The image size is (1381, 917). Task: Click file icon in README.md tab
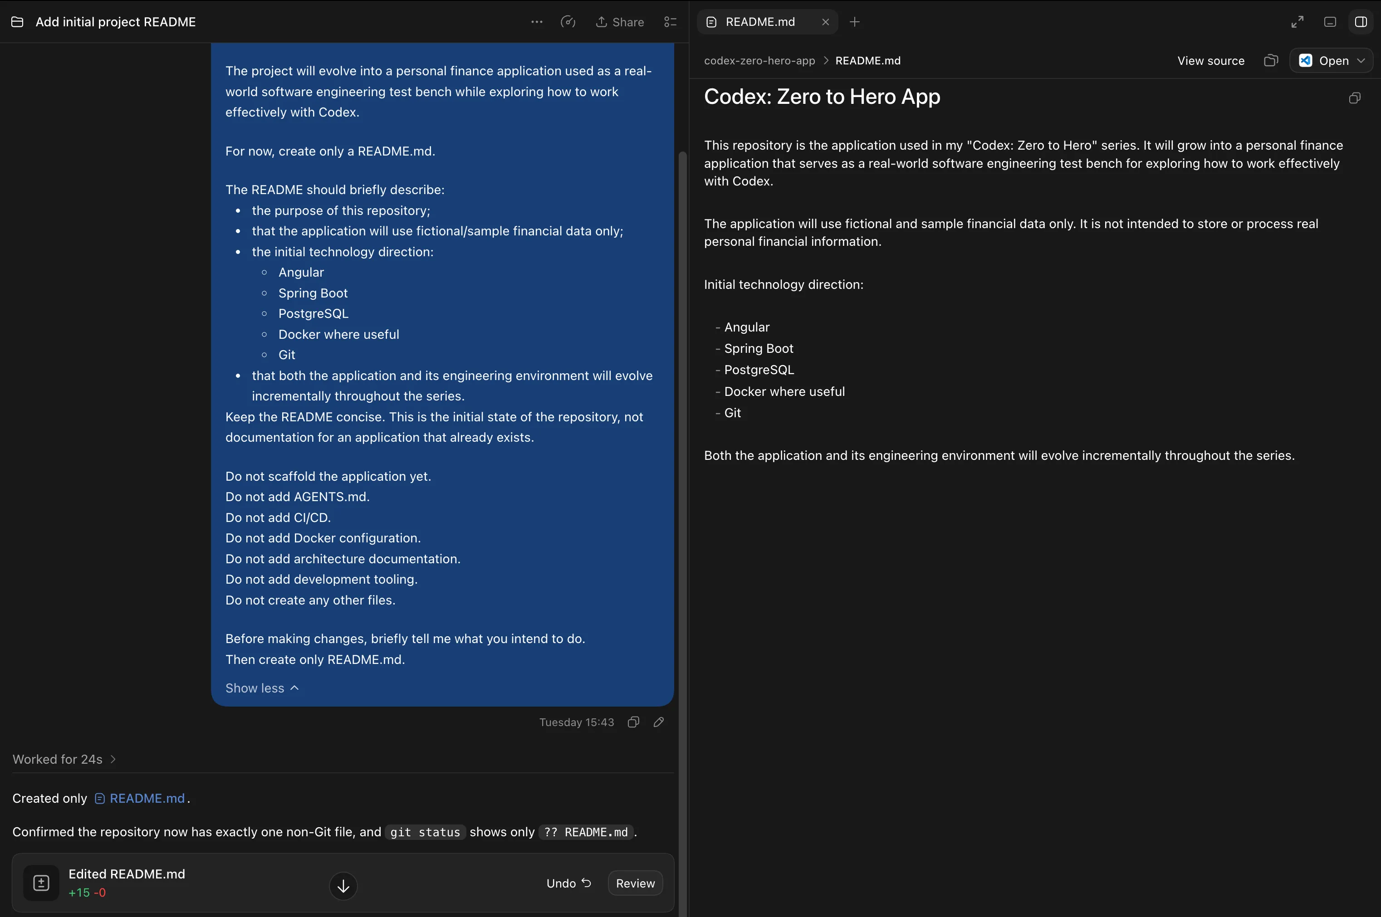[711, 22]
